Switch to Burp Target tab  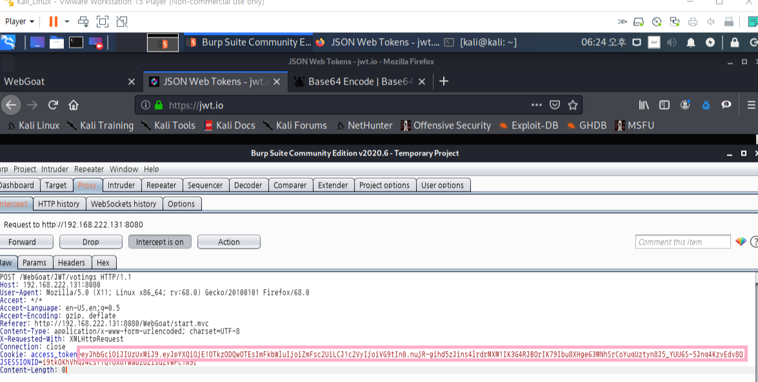tap(56, 185)
